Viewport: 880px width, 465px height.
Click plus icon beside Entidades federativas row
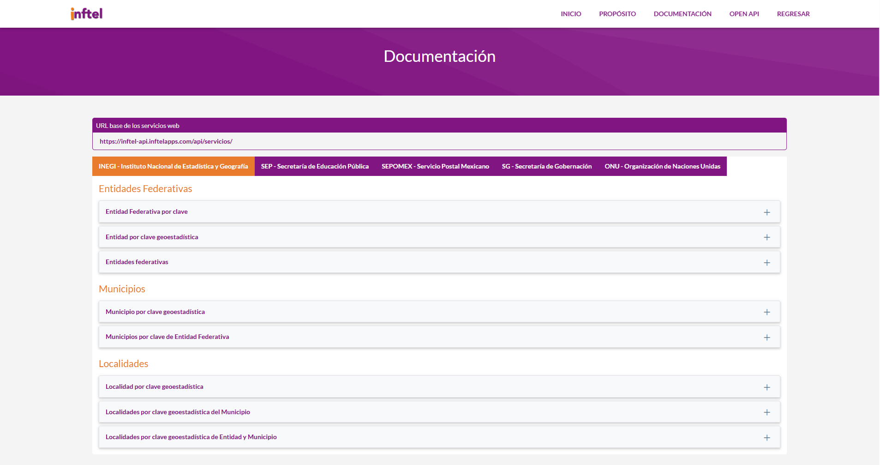[x=766, y=263]
